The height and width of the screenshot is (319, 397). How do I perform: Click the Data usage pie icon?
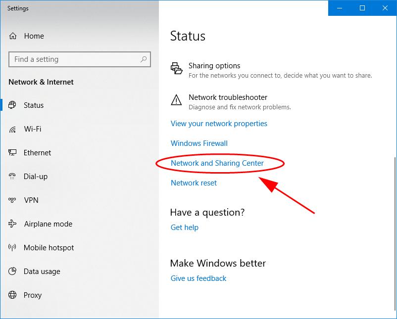pos(13,272)
